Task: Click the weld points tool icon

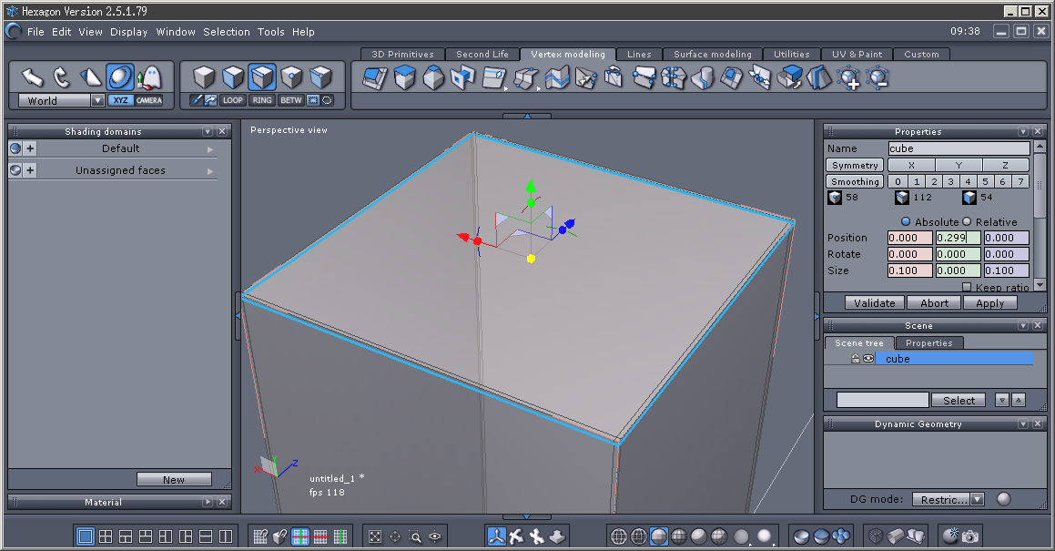Action: click(x=674, y=77)
